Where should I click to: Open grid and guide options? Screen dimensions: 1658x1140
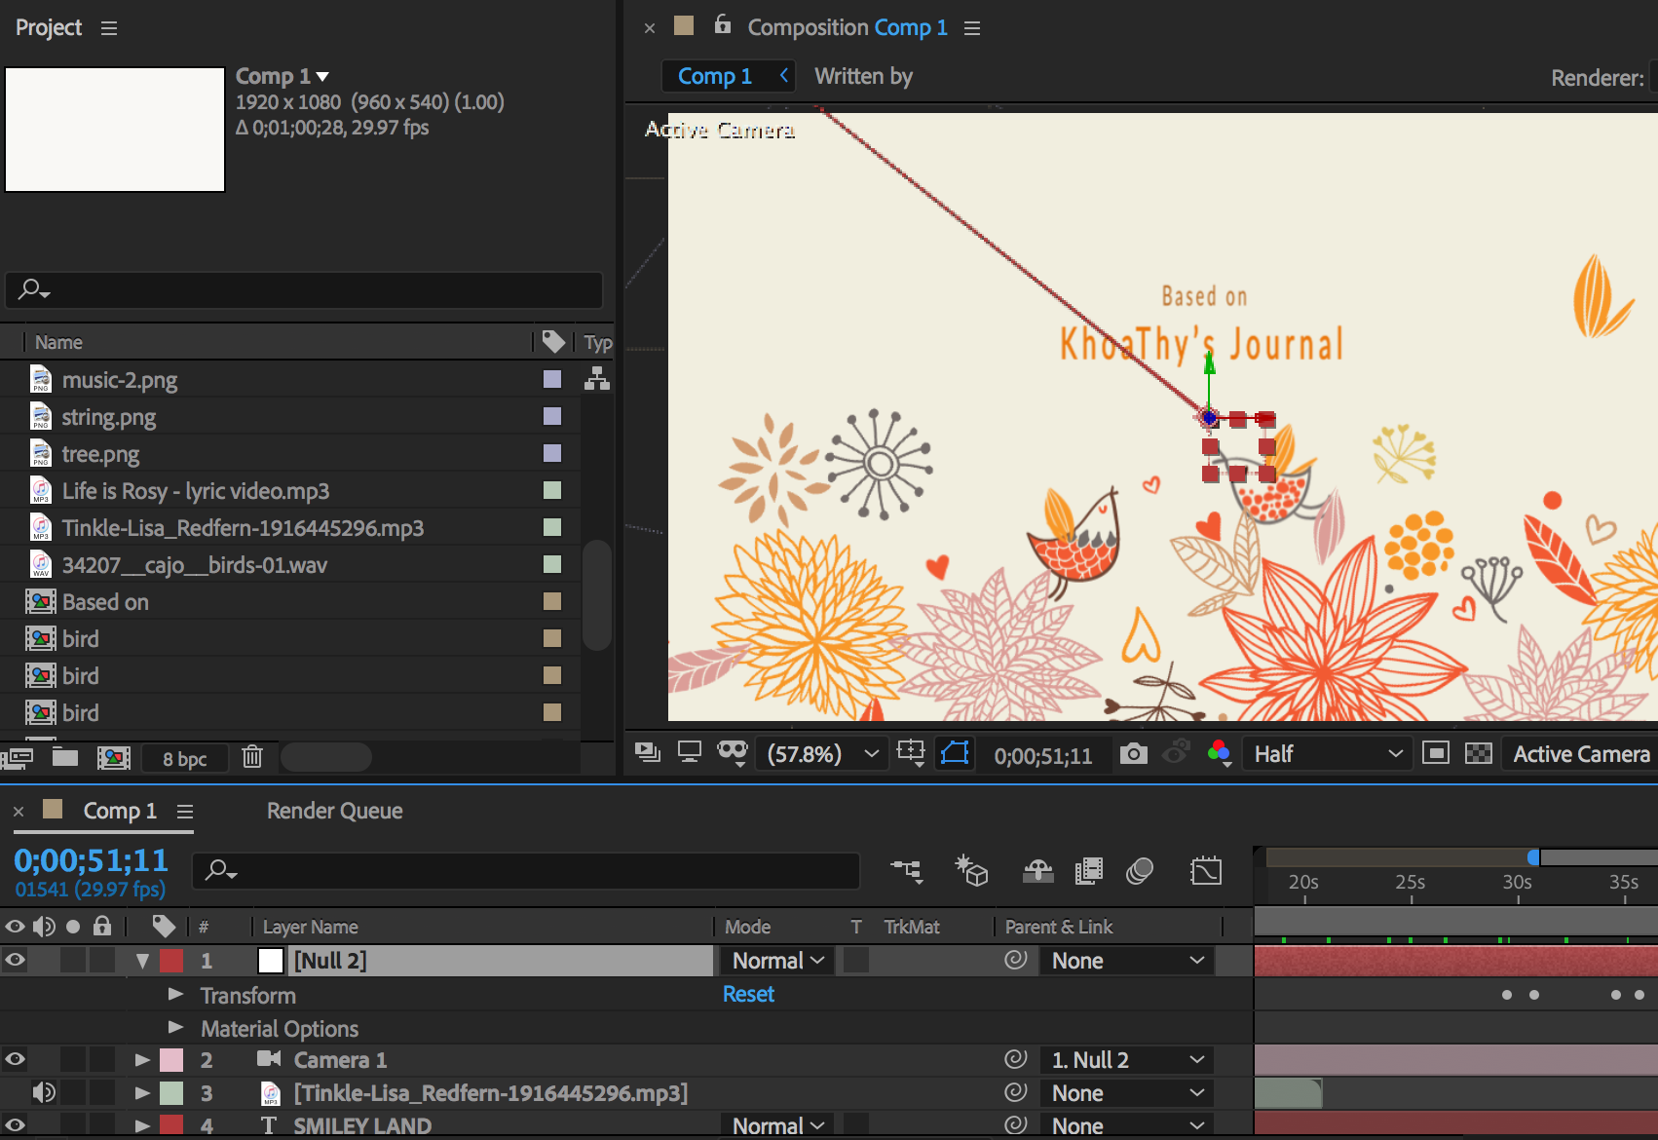911,752
